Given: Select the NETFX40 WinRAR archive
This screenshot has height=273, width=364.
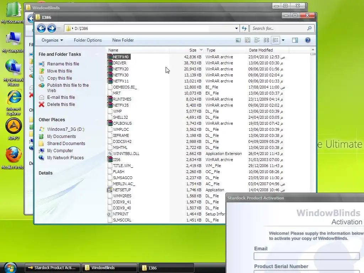Looking at the screenshot, I should pyautogui.click(x=121, y=57).
